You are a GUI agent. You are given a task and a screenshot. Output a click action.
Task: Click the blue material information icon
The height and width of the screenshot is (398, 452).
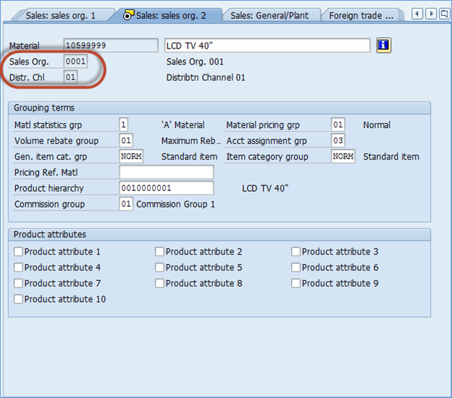click(384, 46)
